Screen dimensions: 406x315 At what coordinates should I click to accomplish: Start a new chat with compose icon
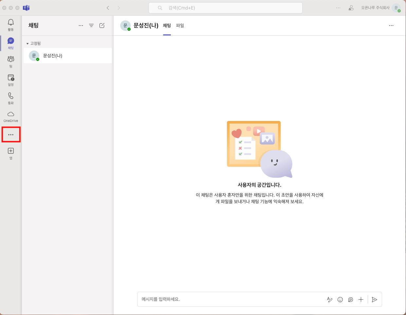(x=102, y=26)
